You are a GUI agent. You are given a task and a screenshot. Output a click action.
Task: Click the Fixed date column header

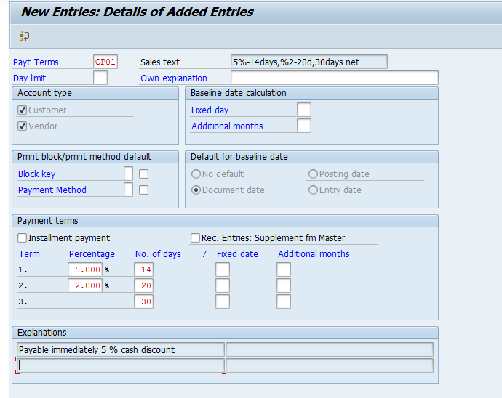click(x=237, y=253)
